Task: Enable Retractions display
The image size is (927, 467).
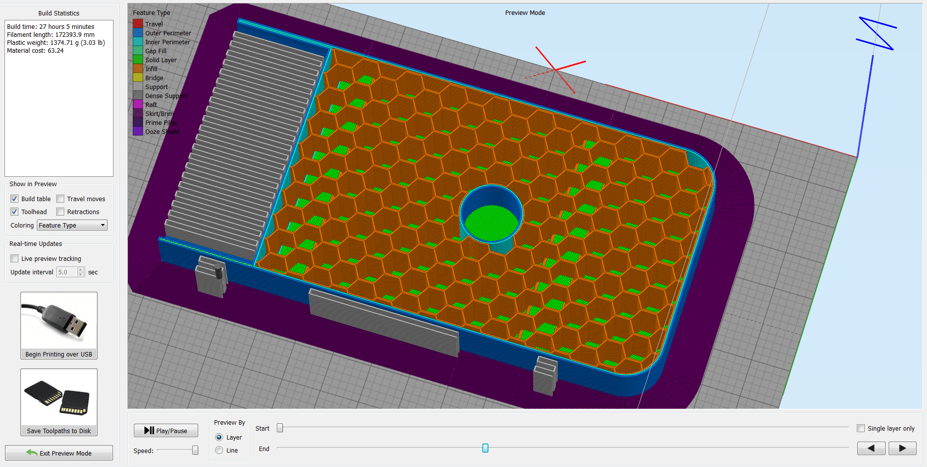Action: pos(60,211)
